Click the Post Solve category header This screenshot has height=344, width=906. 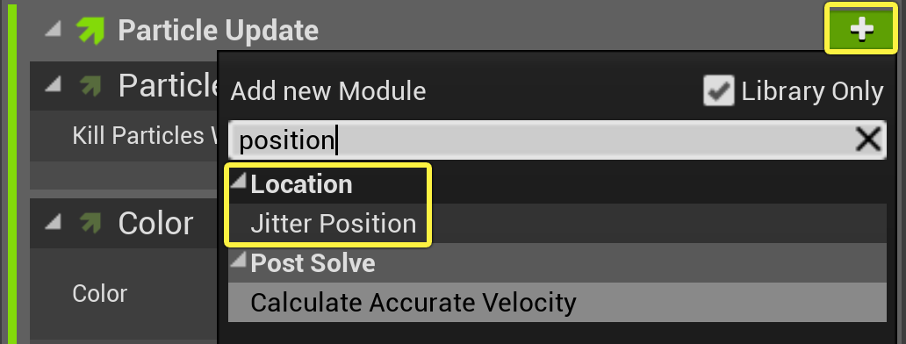[x=313, y=263]
